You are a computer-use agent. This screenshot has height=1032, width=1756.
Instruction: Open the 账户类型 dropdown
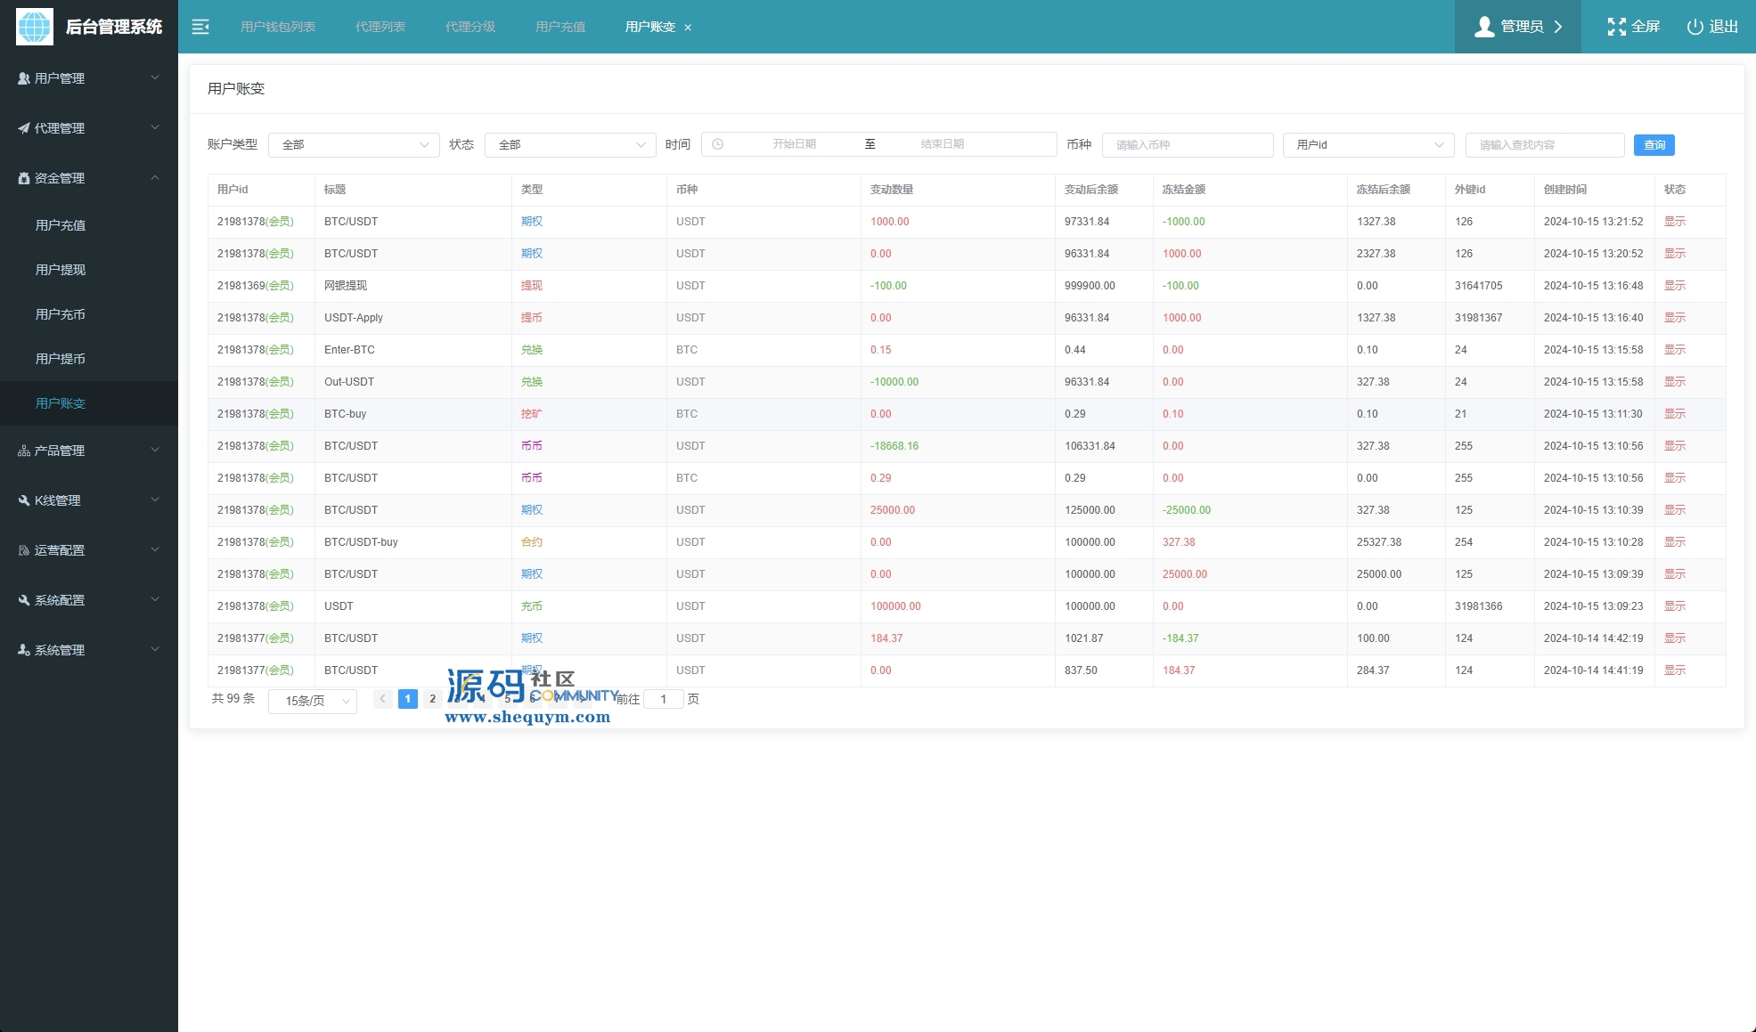[x=354, y=144]
